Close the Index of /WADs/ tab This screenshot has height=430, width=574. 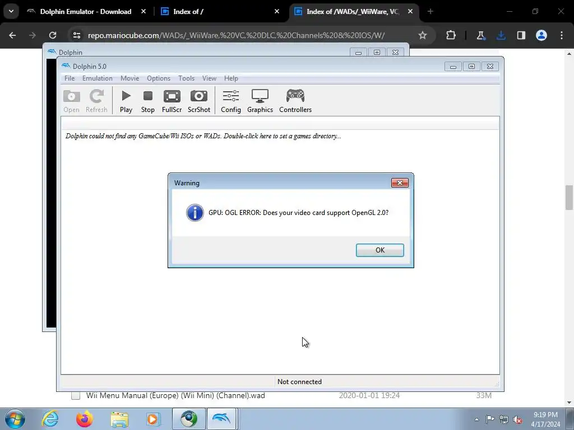[x=410, y=12]
